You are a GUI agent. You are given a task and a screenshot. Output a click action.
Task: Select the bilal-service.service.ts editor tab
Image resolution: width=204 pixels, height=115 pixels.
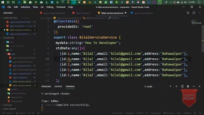(x=112, y=13)
